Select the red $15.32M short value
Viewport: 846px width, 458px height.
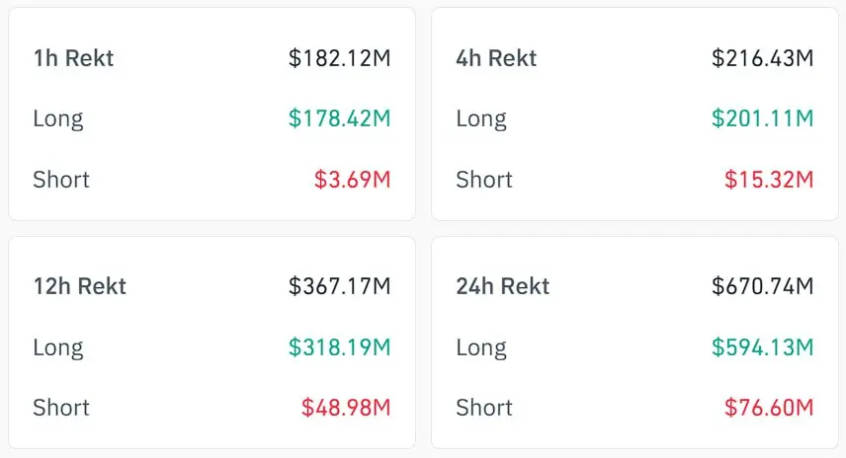(770, 180)
